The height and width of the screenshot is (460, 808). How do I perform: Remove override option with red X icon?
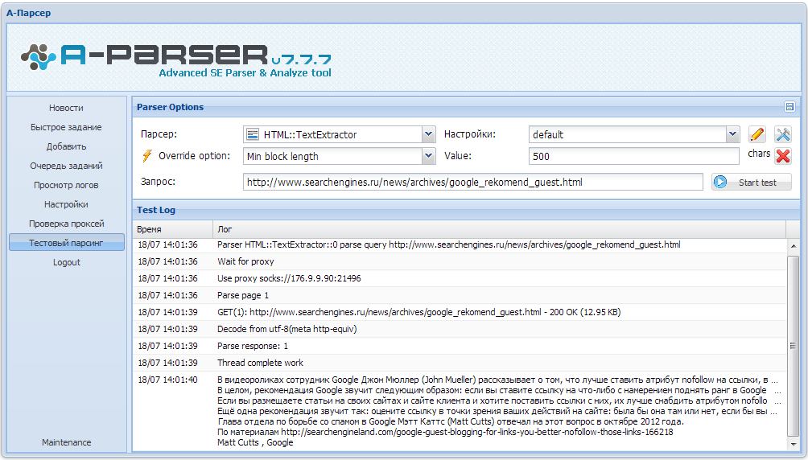click(x=783, y=156)
